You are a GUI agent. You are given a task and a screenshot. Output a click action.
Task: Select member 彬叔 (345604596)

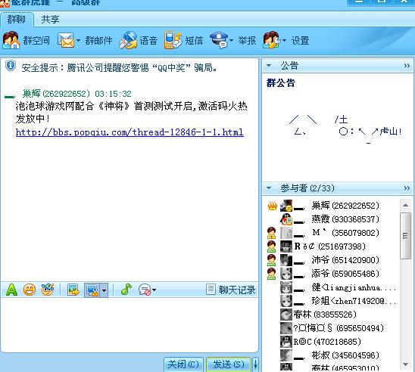332,355
